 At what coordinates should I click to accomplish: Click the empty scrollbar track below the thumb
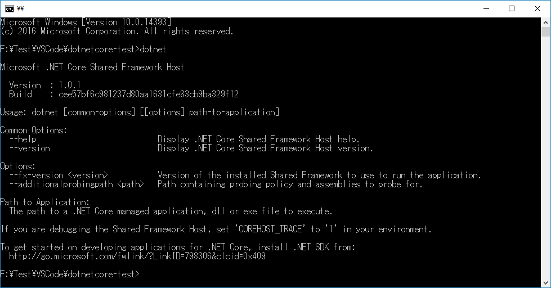545,158
